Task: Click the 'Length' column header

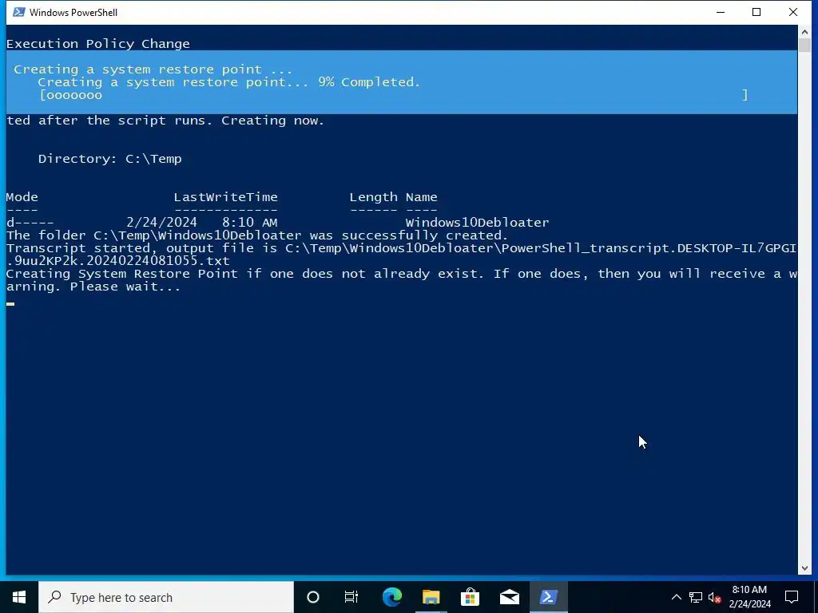Action: [x=374, y=197]
